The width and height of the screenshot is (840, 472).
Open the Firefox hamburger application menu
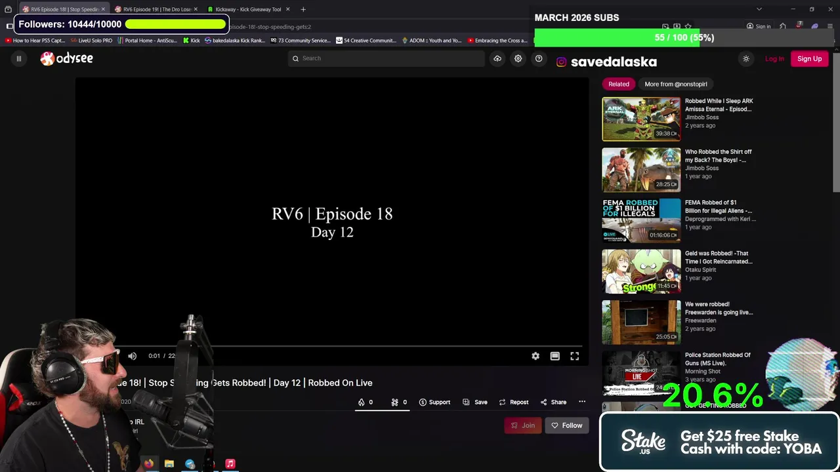tap(831, 26)
